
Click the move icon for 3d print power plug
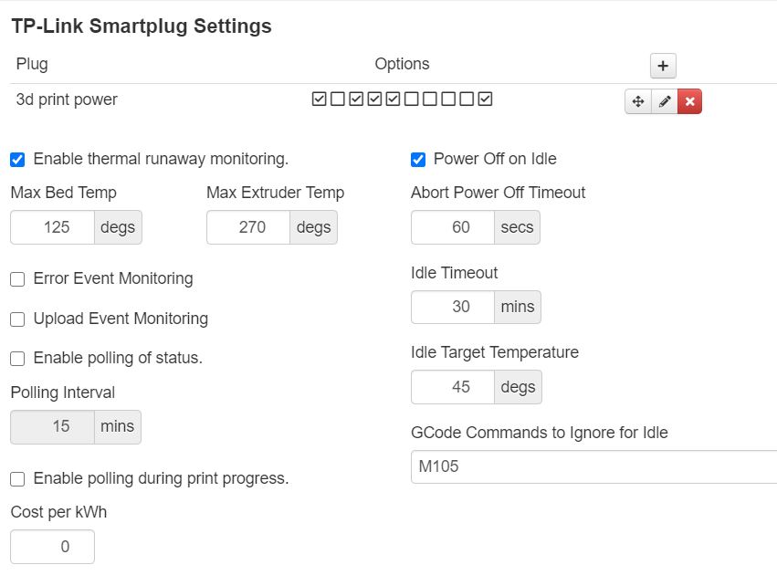click(x=637, y=101)
